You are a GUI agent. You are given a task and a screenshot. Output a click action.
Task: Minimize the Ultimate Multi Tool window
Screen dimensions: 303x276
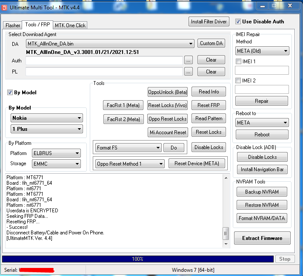pyautogui.click(x=263, y=6)
